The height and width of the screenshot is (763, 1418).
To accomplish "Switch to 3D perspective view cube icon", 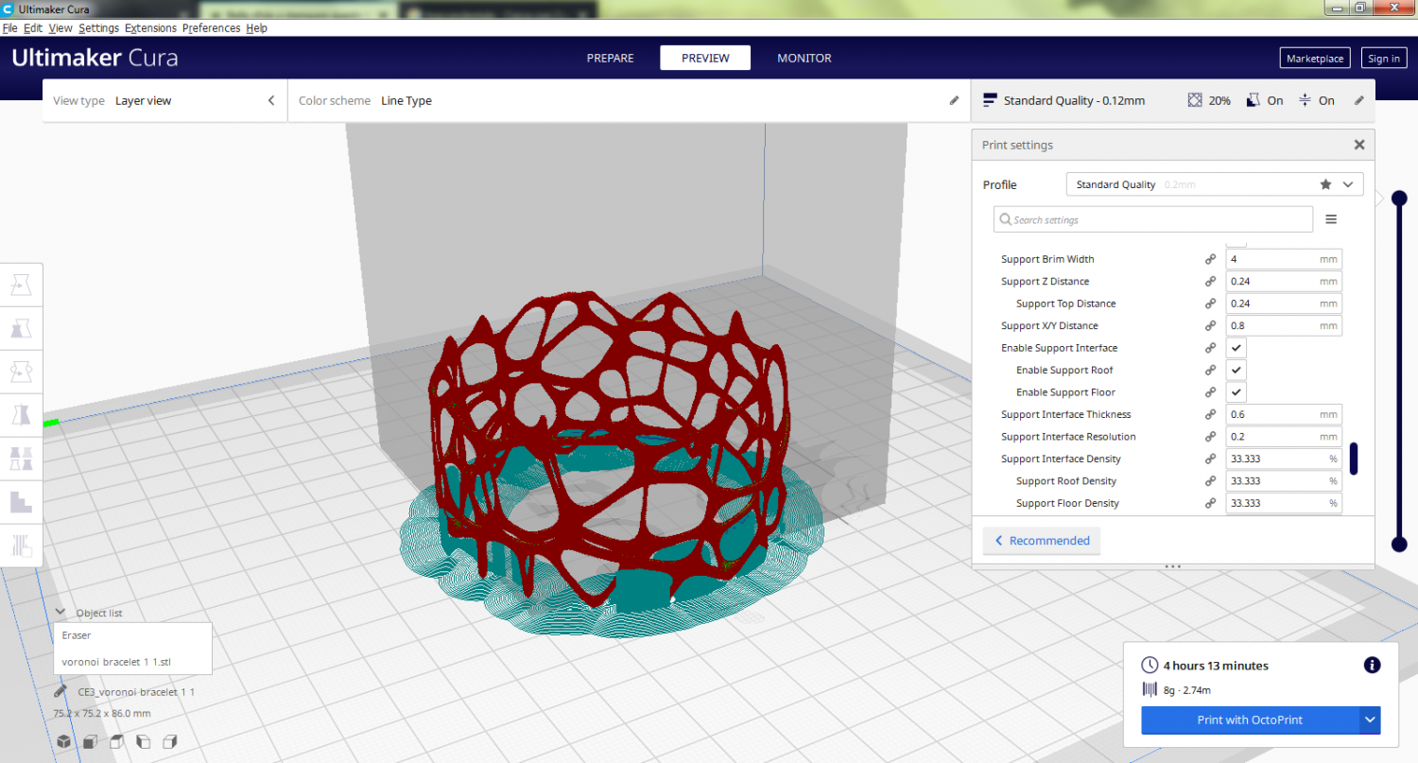I will point(62,742).
